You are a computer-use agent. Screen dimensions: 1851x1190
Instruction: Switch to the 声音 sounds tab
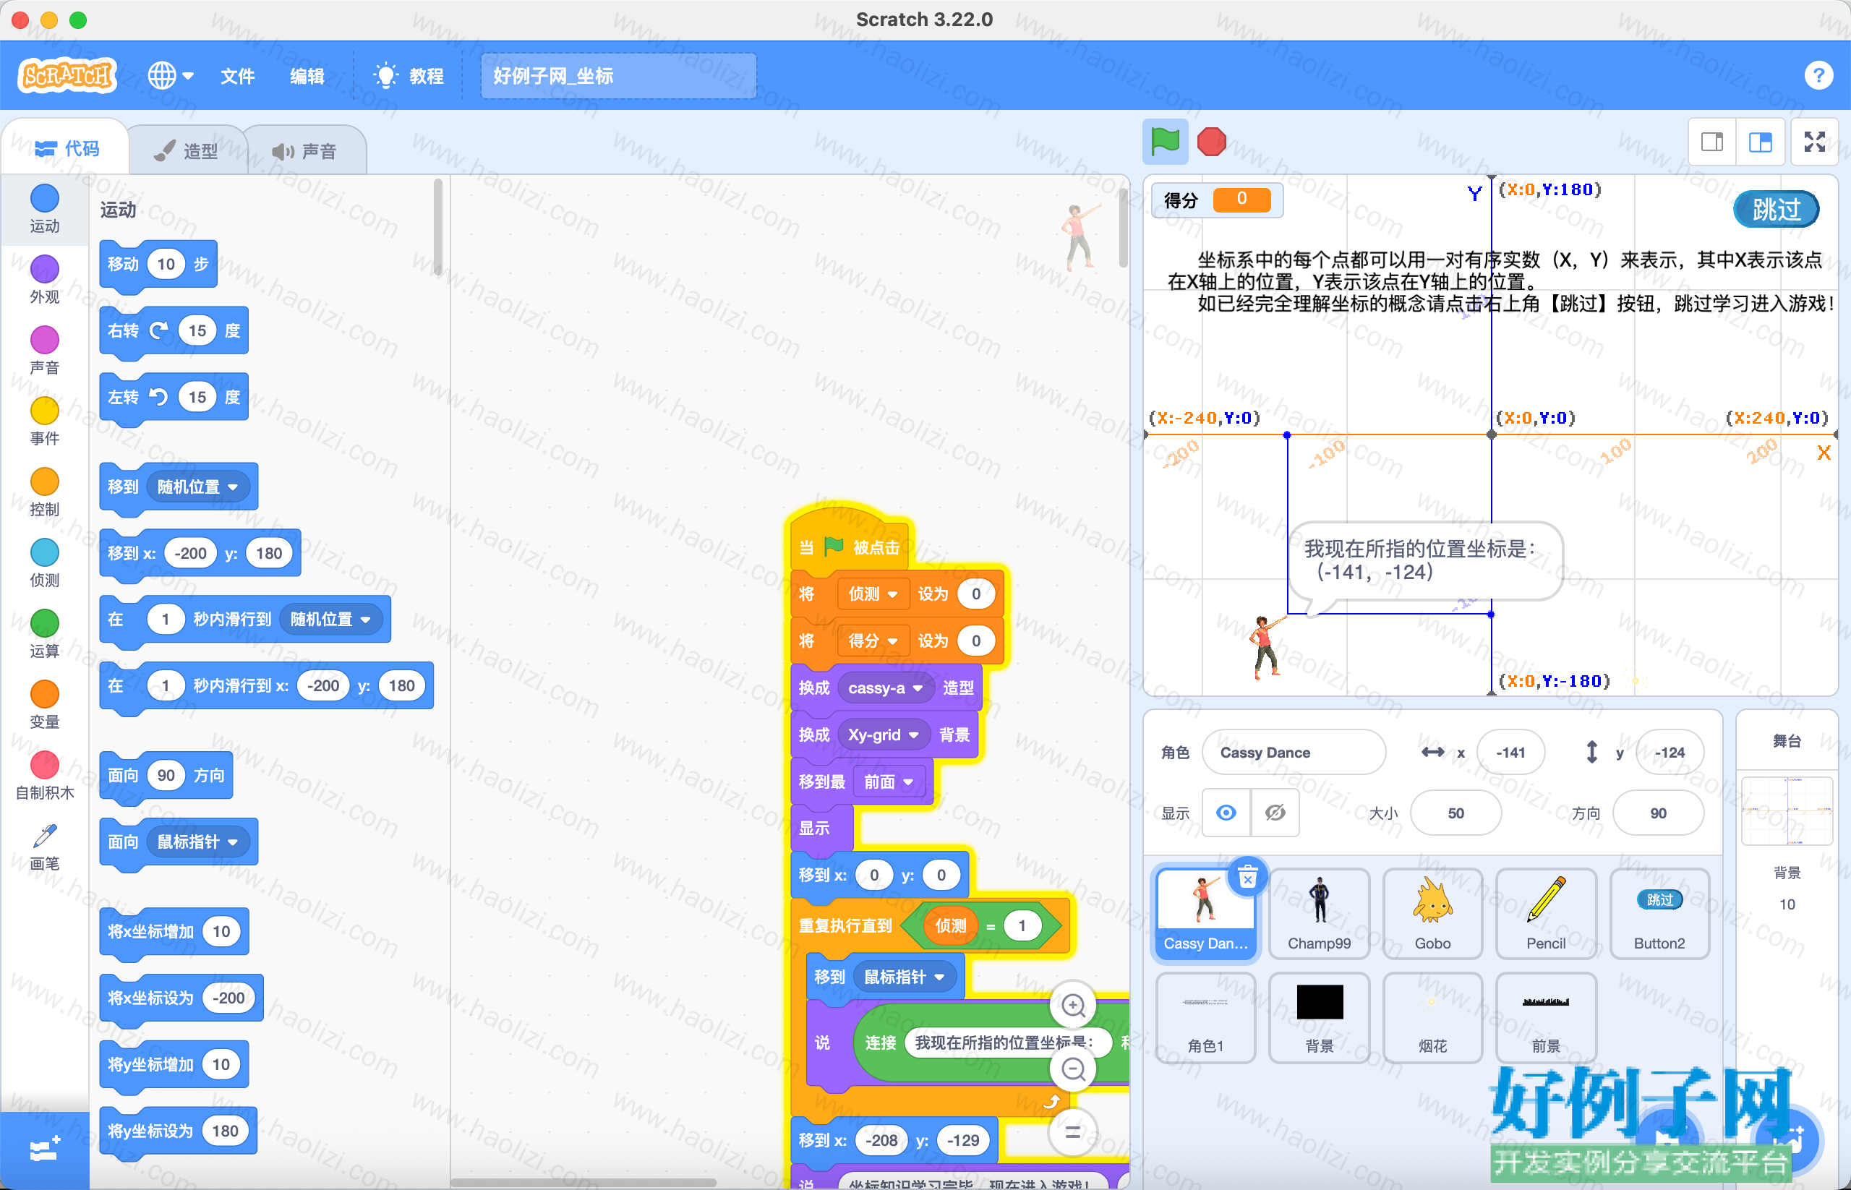[304, 150]
